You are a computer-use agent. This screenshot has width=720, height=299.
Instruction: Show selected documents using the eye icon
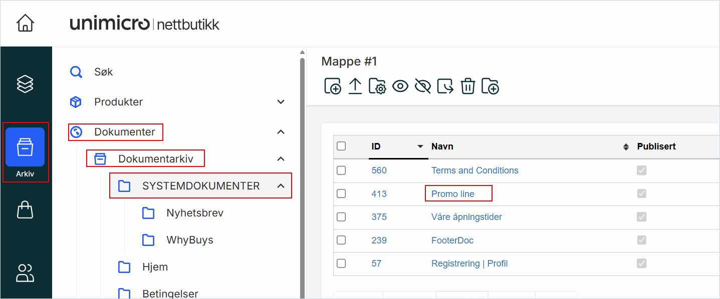tap(400, 86)
